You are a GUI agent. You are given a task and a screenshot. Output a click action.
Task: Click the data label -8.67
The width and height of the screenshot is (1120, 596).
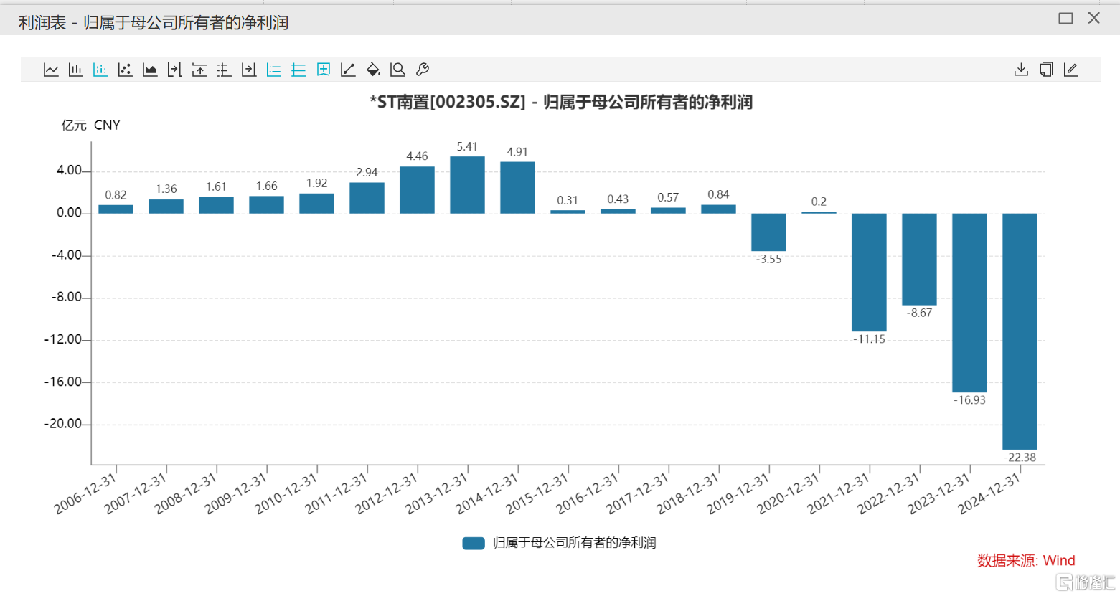pos(919,313)
